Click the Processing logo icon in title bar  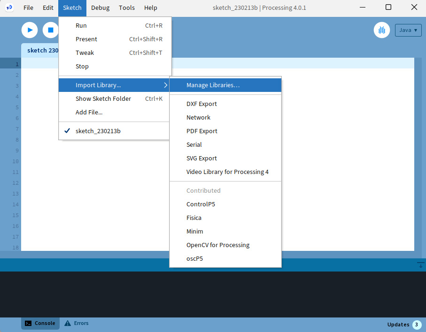(9, 8)
